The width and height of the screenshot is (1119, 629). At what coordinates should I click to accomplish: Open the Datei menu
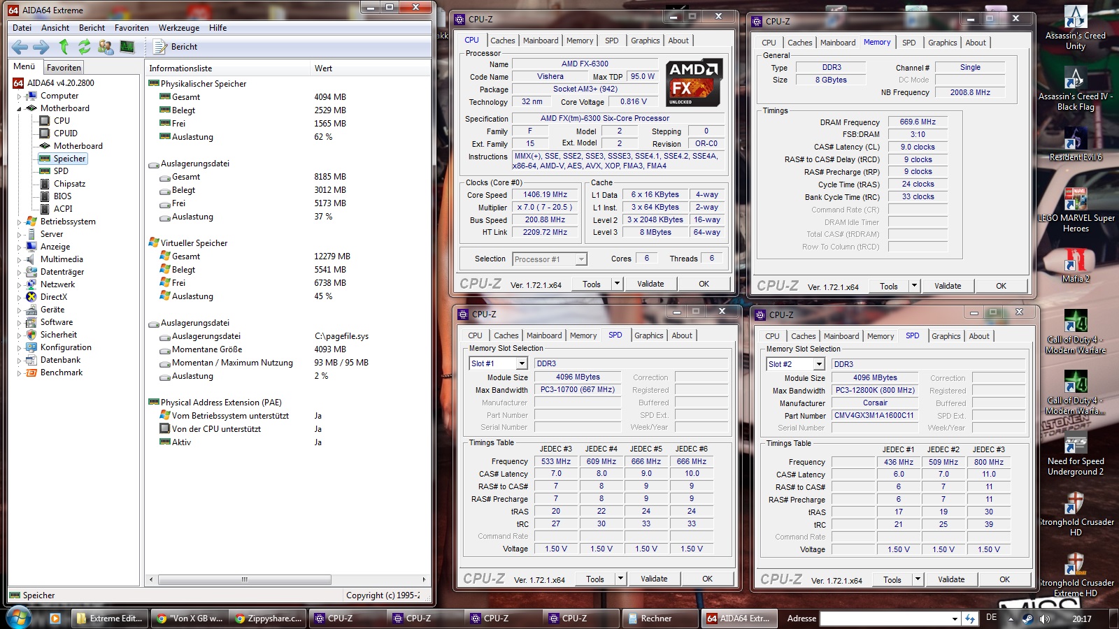coord(22,28)
